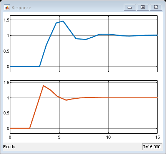This screenshot has width=166, height=154.
Task: Click the x-axis tick label 5
Action: pyautogui.click(x=59, y=137)
